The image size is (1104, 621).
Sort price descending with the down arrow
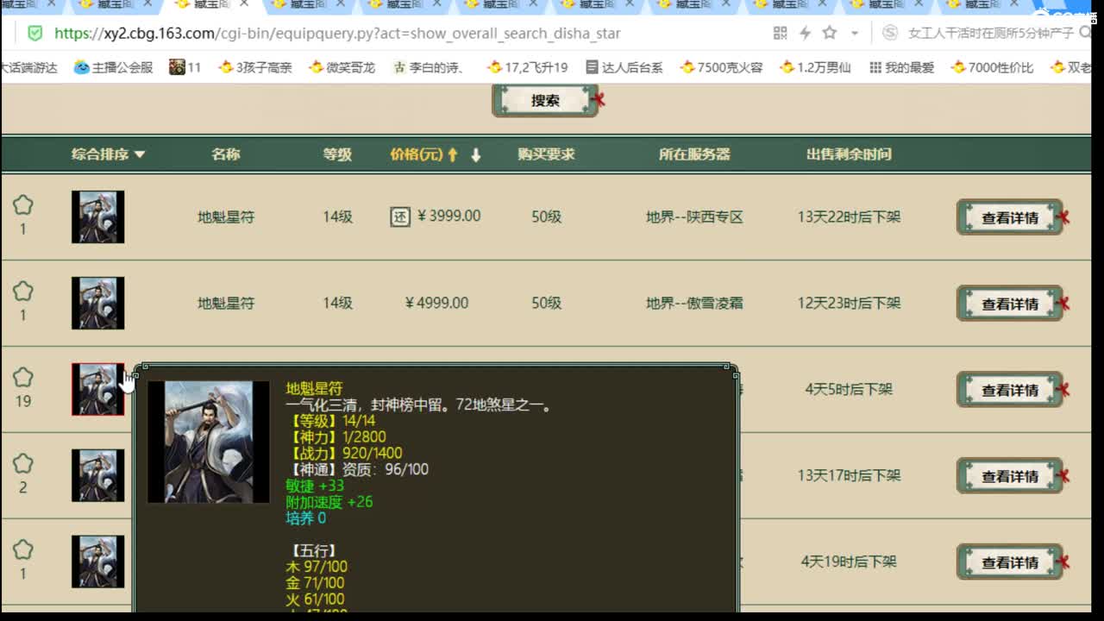[x=475, y=155]
